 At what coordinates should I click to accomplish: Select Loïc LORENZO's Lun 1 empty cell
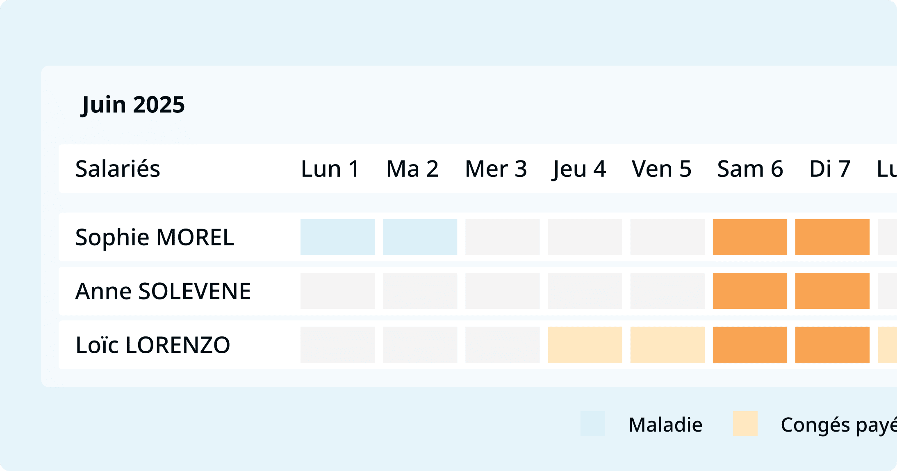(x=337, y=345)
